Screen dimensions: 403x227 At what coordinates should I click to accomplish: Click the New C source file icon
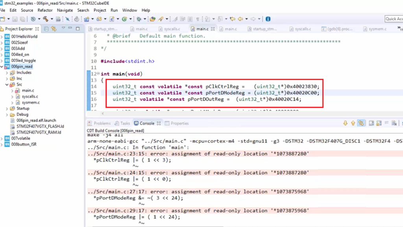(112, 19)
